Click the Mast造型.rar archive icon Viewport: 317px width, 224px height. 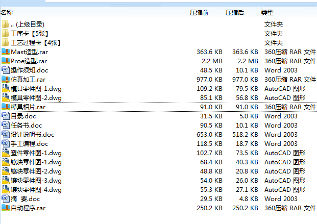click(x=6, y=52)
